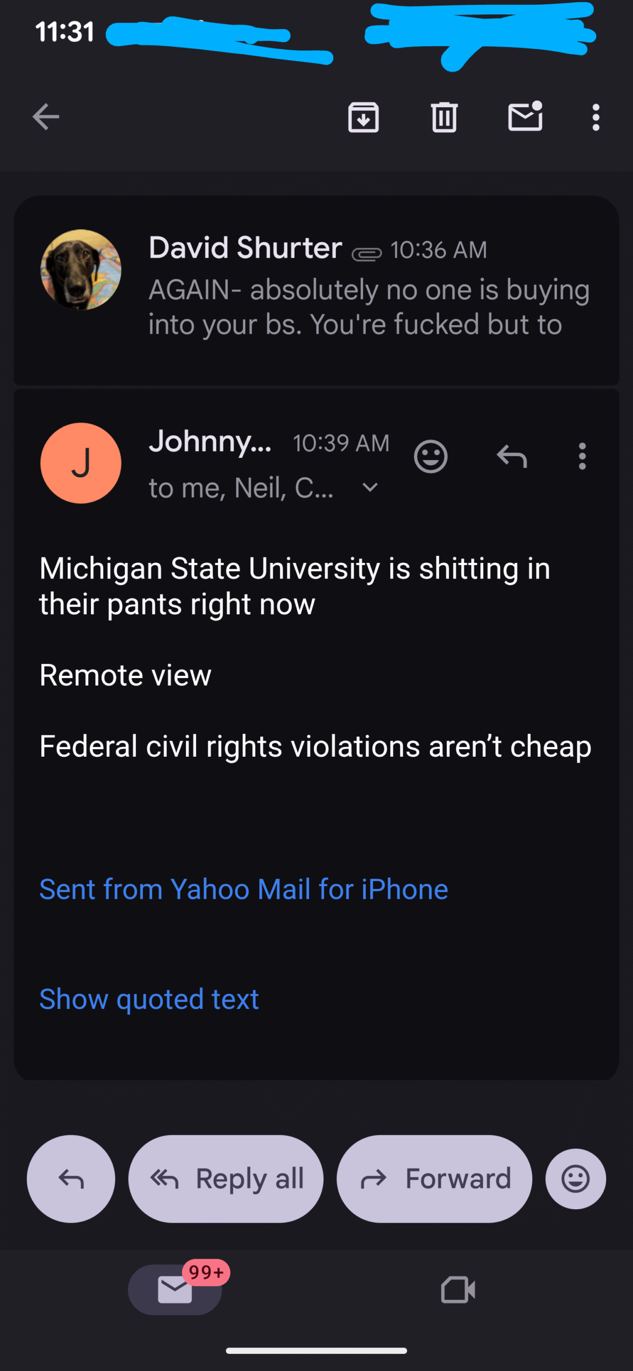Tap the back arrow to leave email
The height and width of the screenshot is (1371, 633).
click(46, 117)
